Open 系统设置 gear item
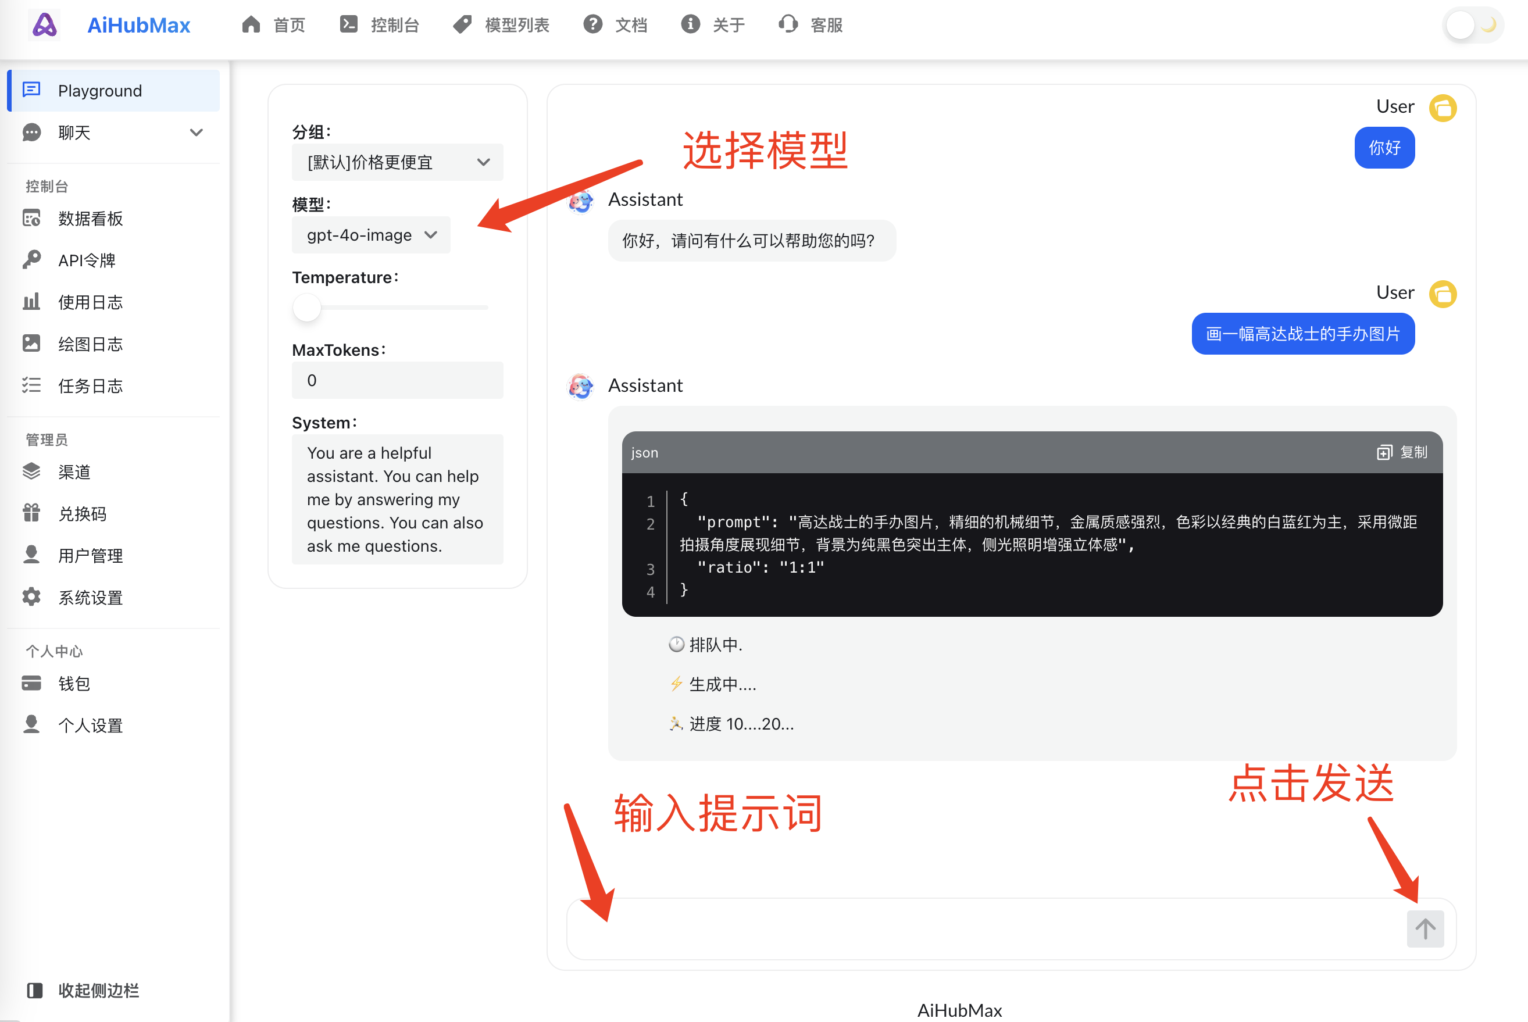This screenshot has width=1528, height=1022. click(x=90, y=597)
